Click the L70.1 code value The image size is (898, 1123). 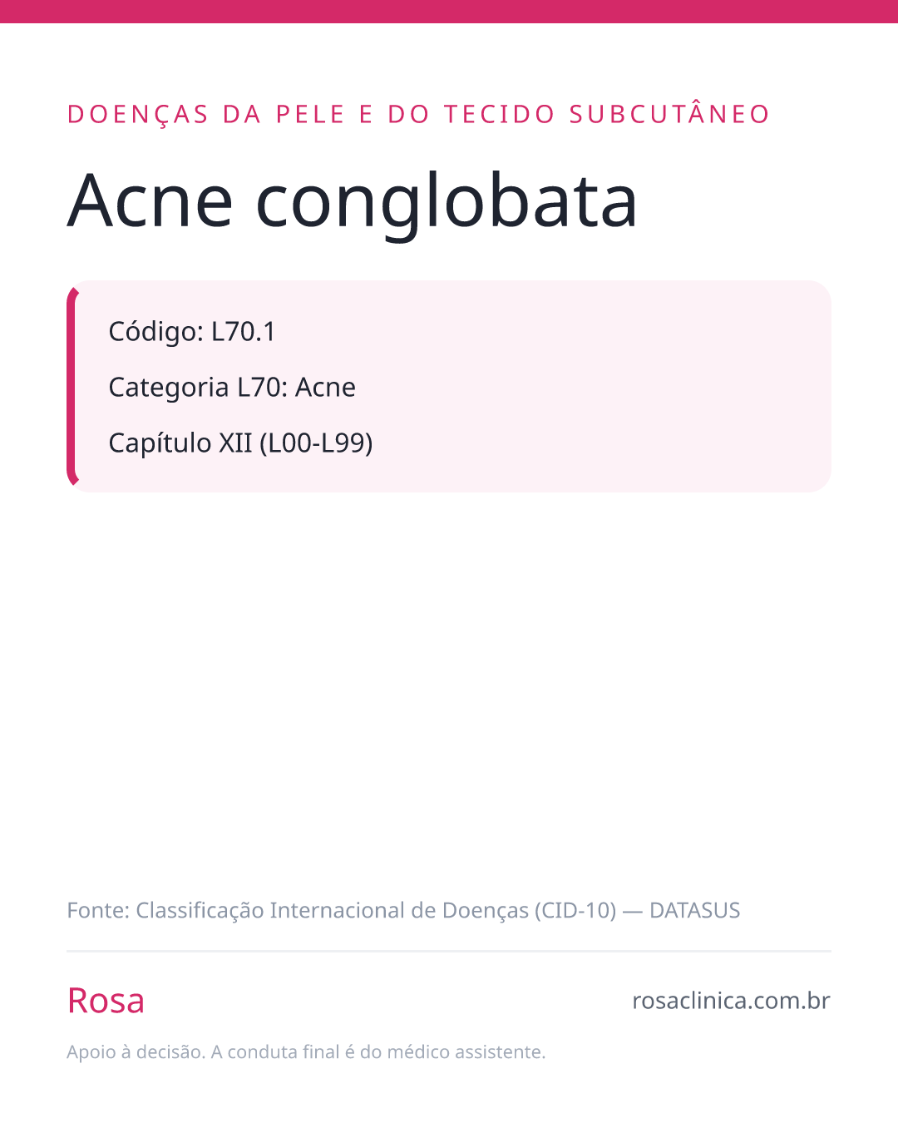point(244,331)
